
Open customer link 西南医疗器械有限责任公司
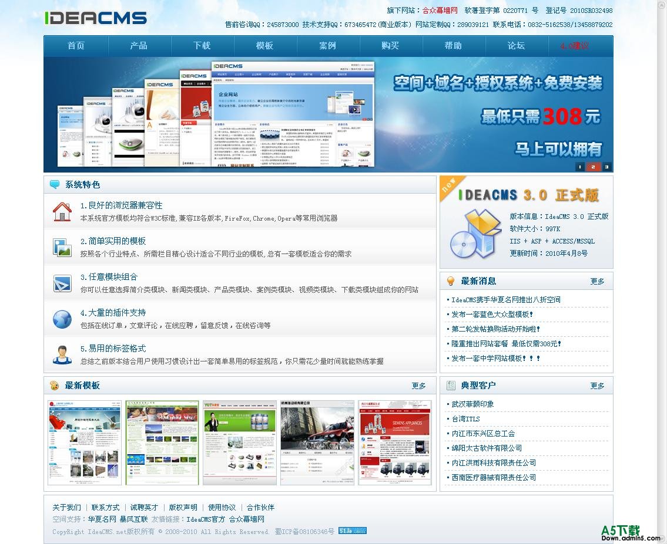494,477
